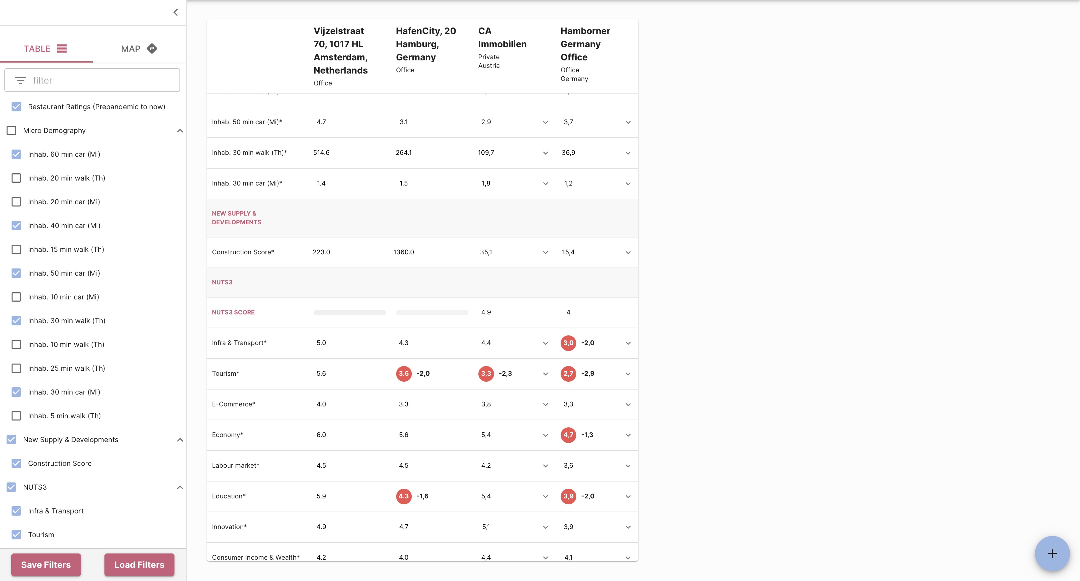Expand CA Immobilien Inhab. 30 min walk cell
The height and width of the screenshot is (581, 1080).
(x=545, y=153)
